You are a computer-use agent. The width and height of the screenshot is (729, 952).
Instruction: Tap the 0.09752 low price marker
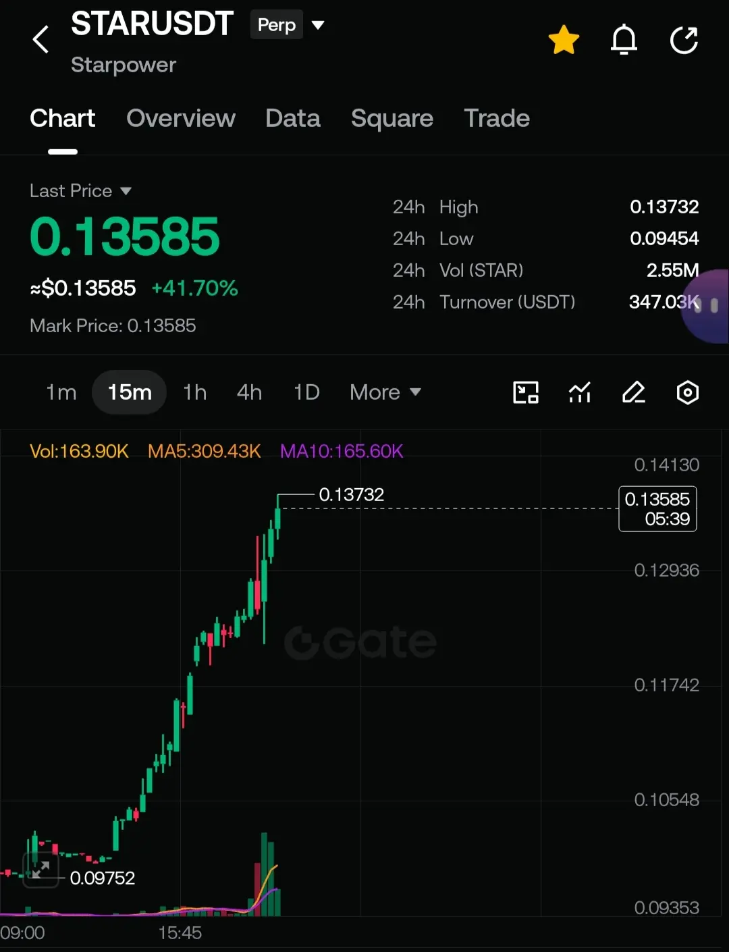[103, 878]
